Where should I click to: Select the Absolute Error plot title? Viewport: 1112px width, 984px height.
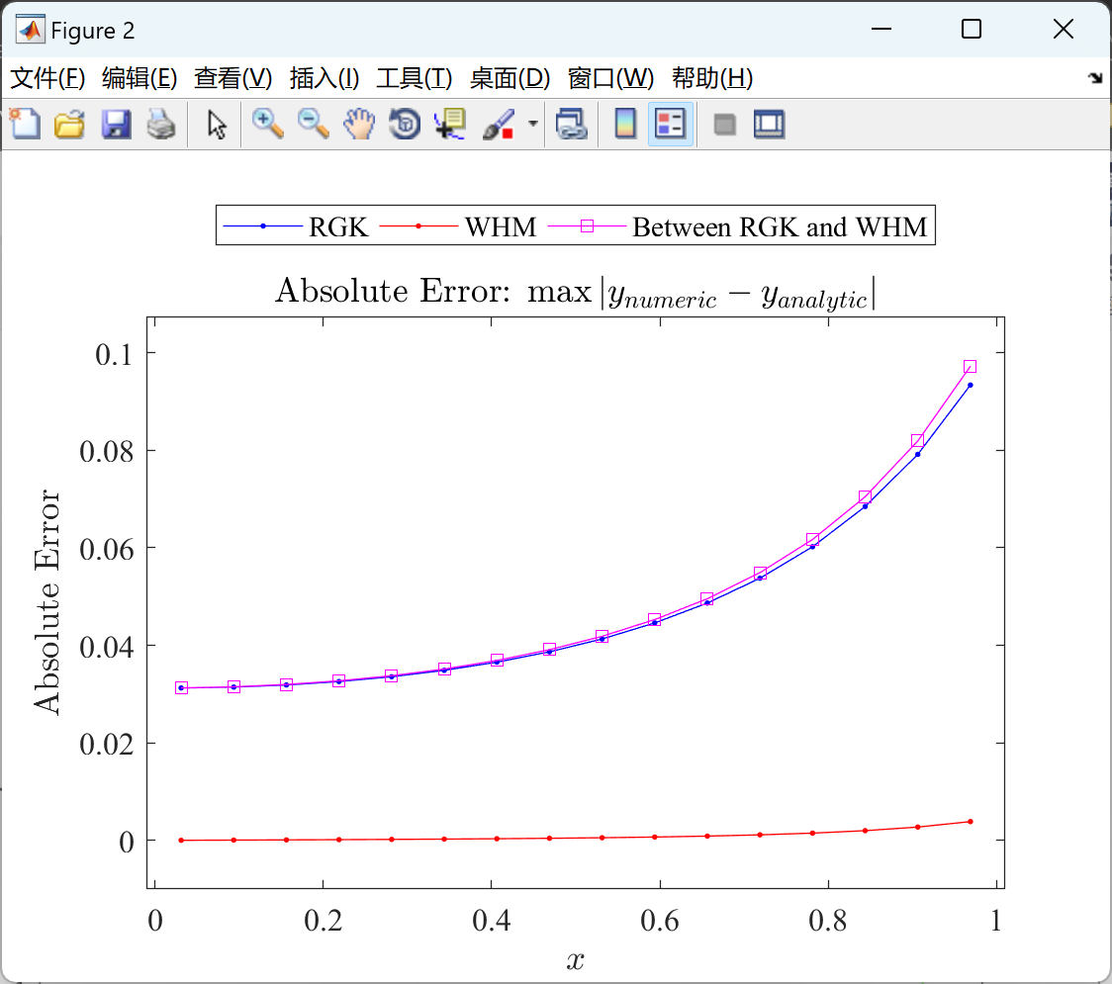click(x=575, y=292)
